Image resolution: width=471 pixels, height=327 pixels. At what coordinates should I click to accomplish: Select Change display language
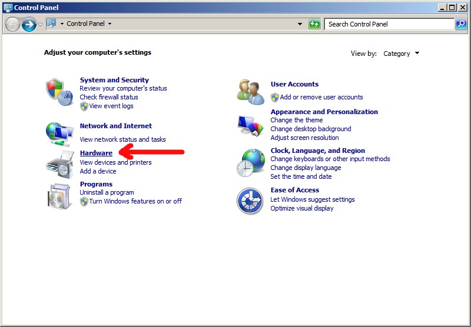[x=306, y=168]
